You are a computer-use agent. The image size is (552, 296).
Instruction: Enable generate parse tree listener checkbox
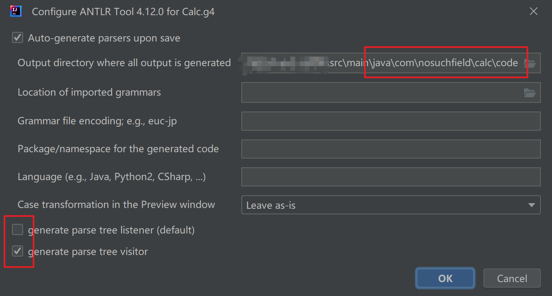[x=18, y=229]
